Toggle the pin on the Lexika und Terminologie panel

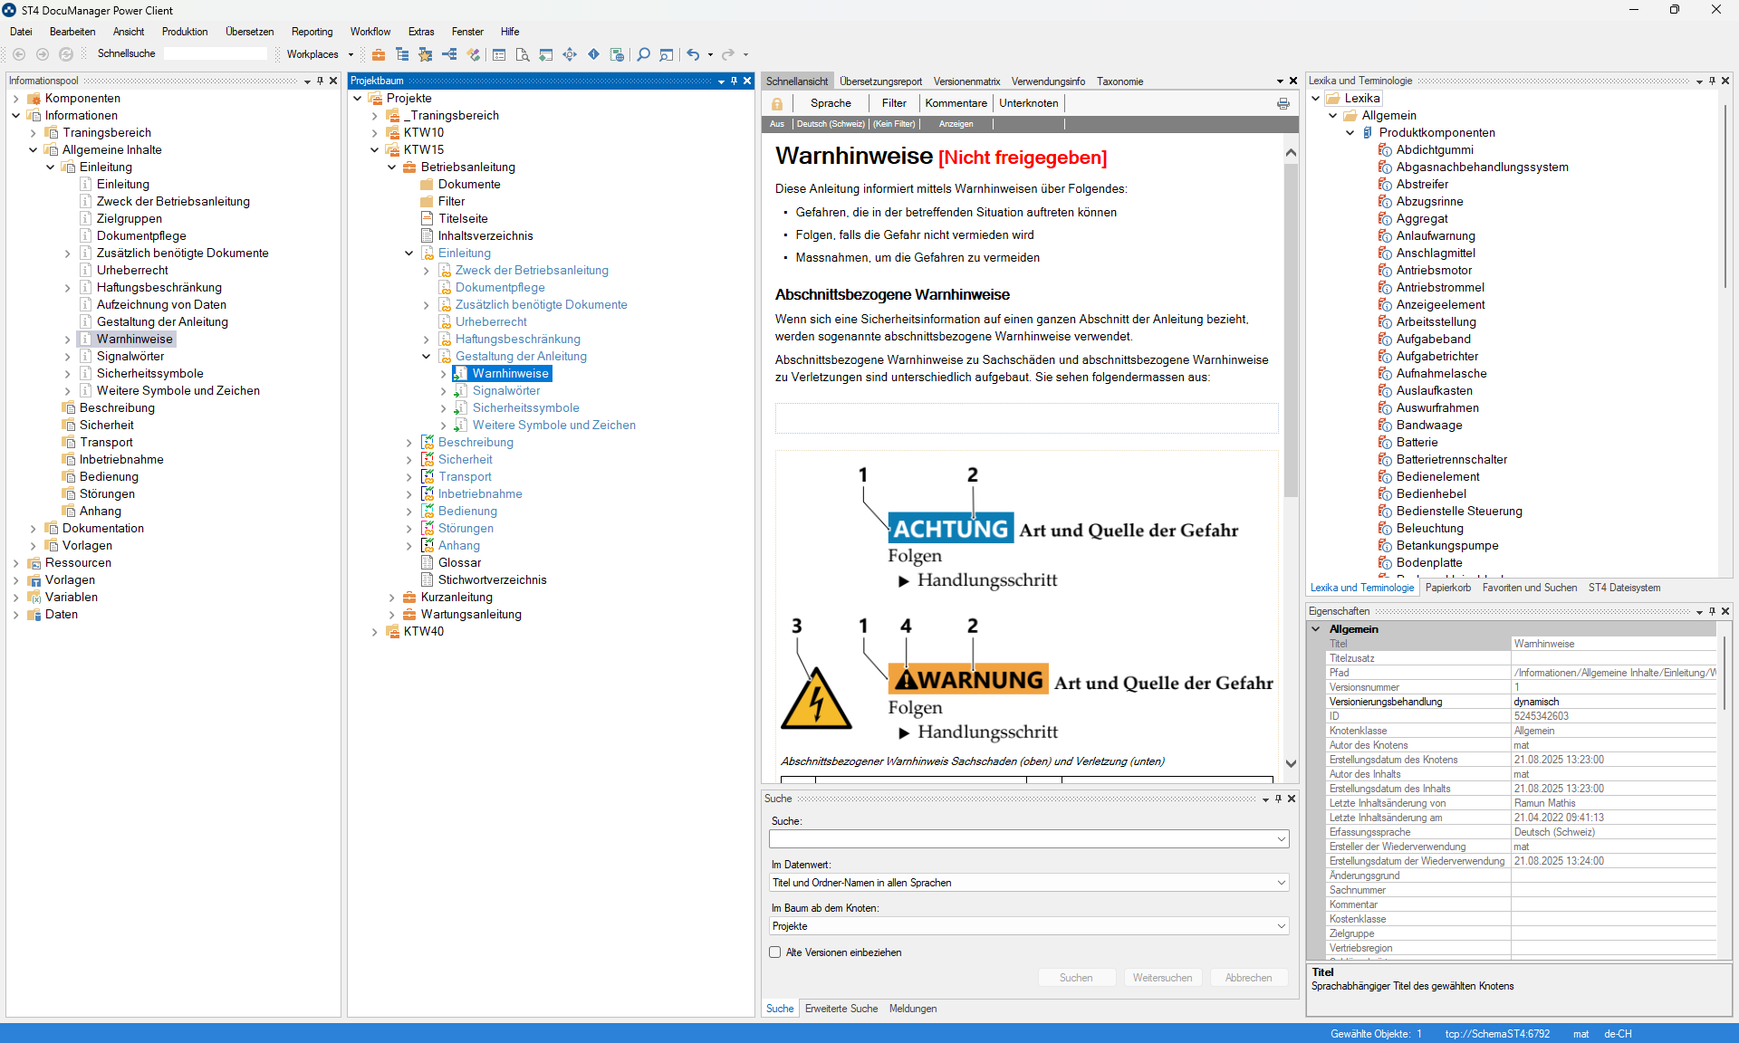click(x=1712, y=81)
